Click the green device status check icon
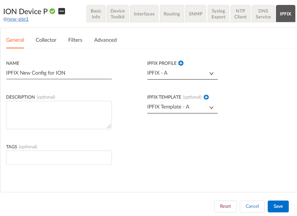 52,11
